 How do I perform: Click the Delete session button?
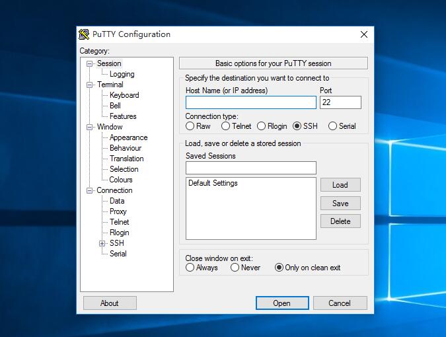pyautogui.click(x=340, y=221)
